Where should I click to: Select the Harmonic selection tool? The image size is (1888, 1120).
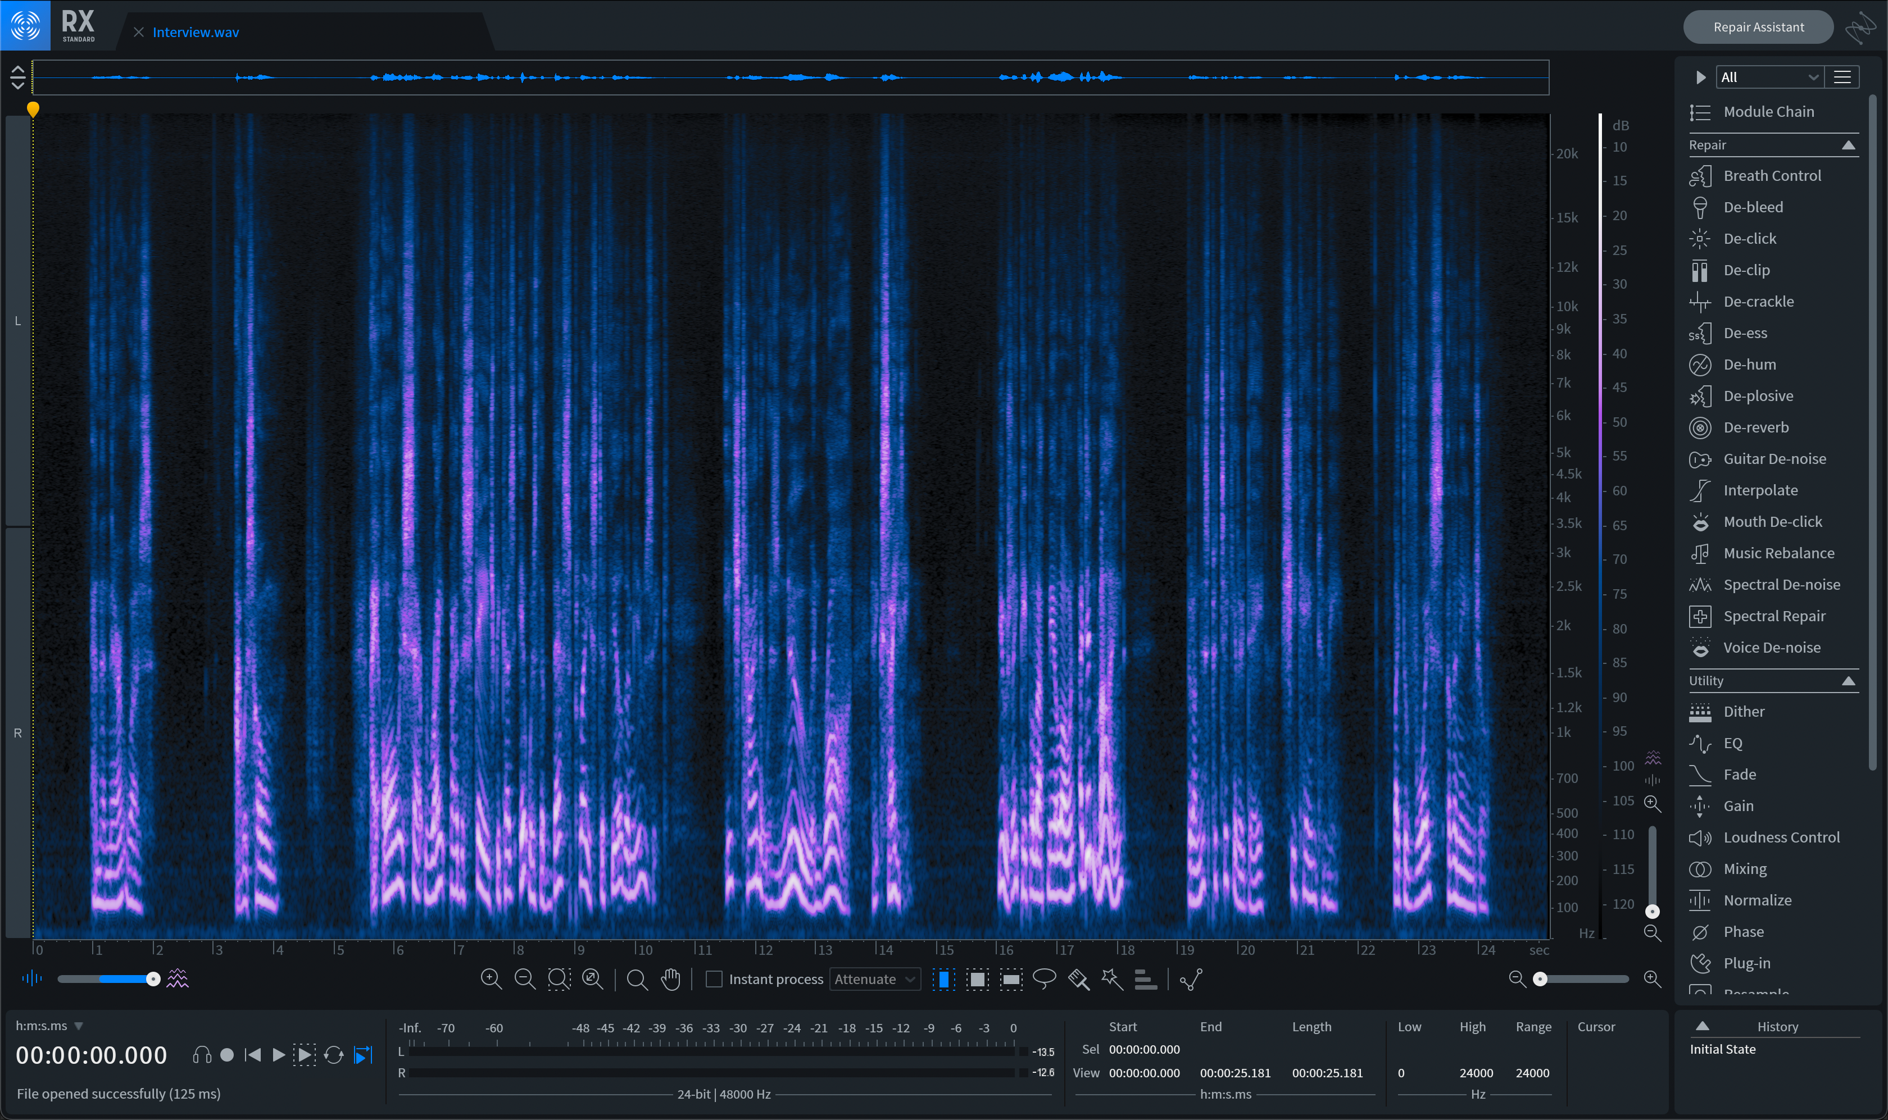[x=1145, y=979]
